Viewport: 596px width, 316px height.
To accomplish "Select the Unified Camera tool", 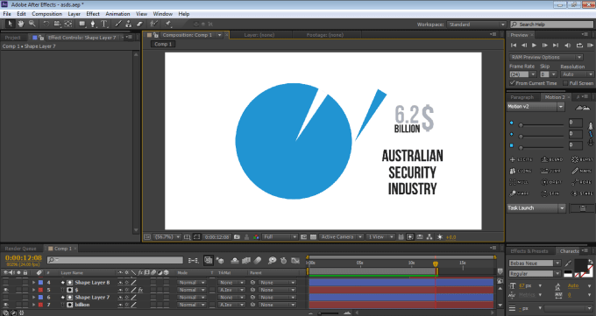I will 57,24.
